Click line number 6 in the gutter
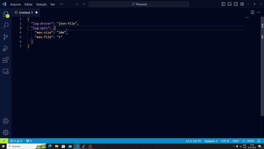264x149 pixels. click(x=20, y=41)
